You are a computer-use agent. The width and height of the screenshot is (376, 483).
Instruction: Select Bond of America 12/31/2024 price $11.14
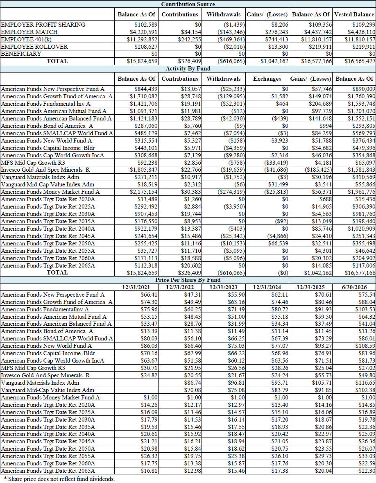(280, 331)
